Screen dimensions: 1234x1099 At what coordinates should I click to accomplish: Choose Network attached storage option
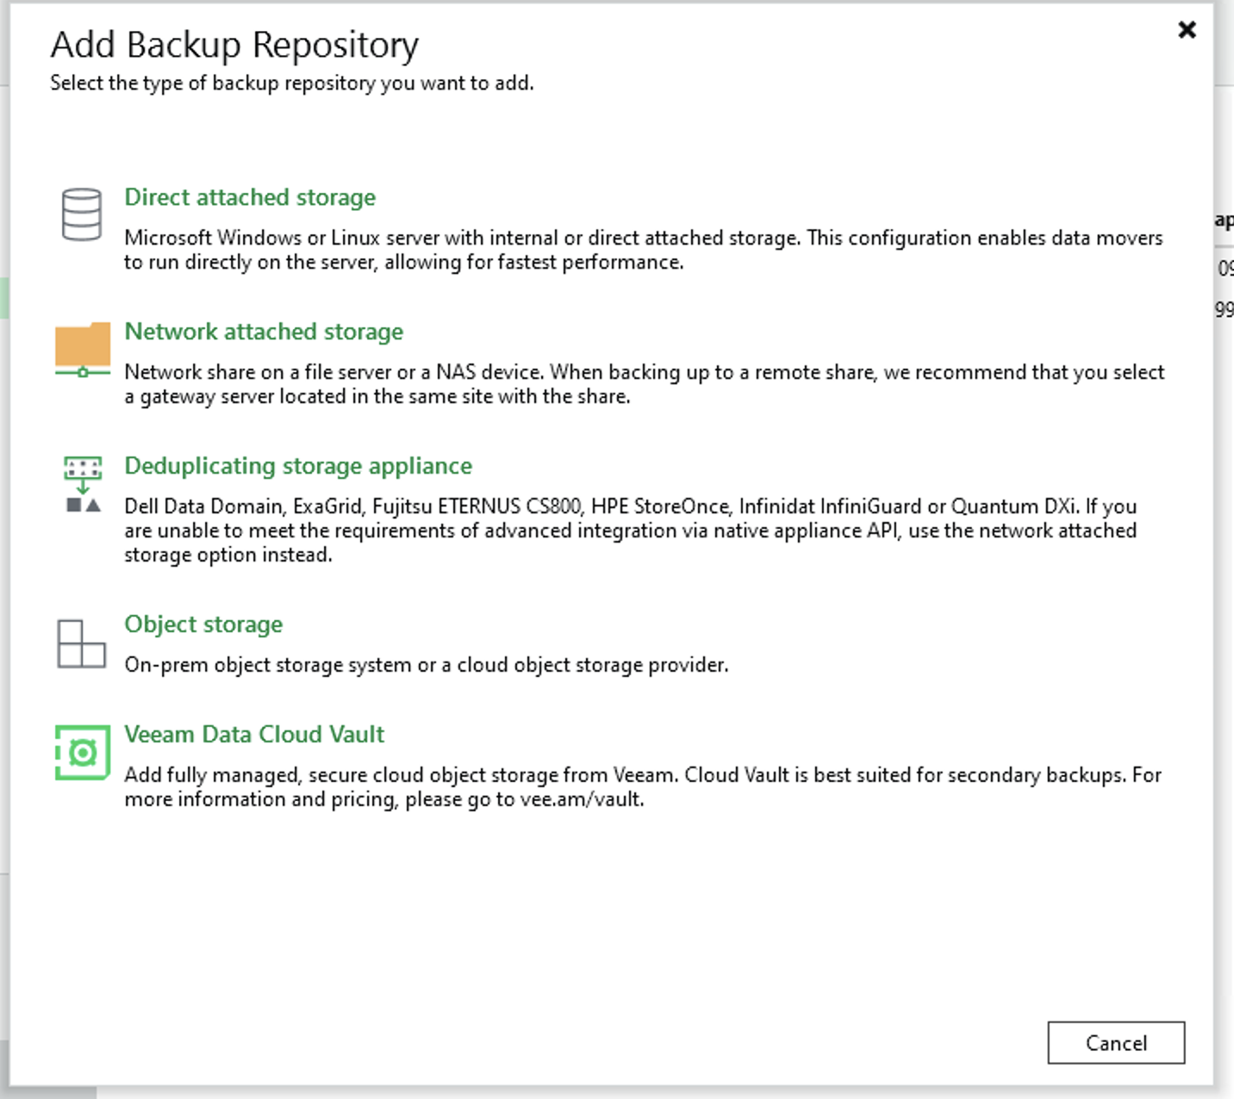pyautogui.click(x=264, y=332)
